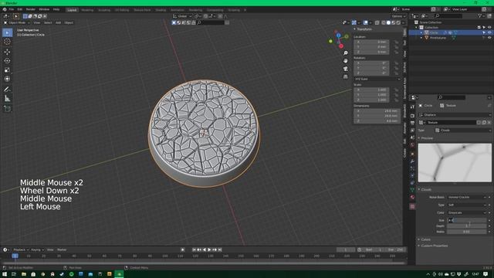Open the Texture properties checker tab

click(x=412, y=206)
